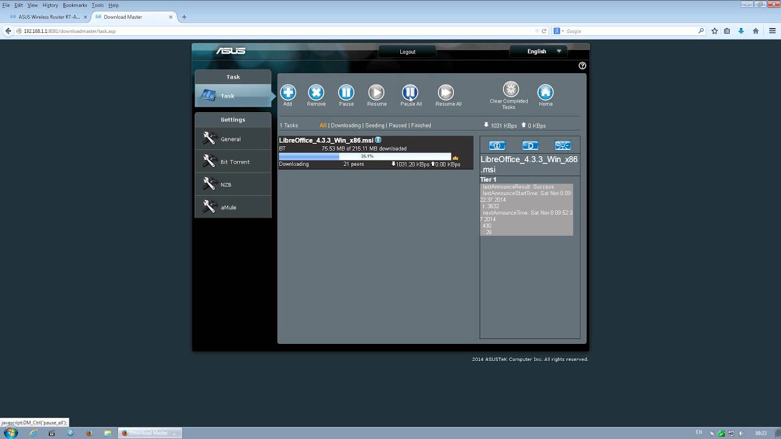The height and width of the screenshot is (439, 781).
Task: Click the '21 peers' text
Action: tap(353, 164)
